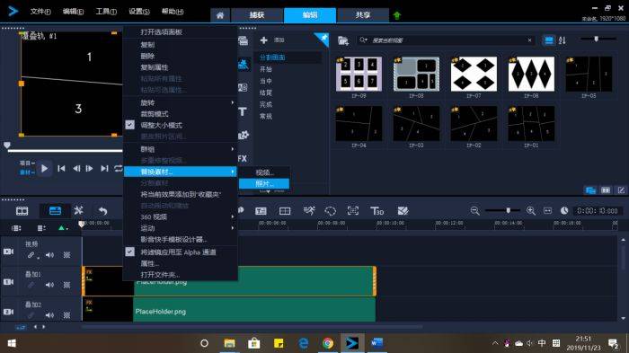629x353 pixels.
Task: Switch to storyboard view in timeline toolbar
Action: tap(22, 211)
